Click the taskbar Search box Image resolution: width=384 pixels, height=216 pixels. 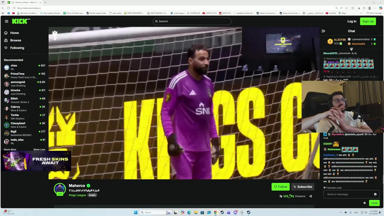155,212
